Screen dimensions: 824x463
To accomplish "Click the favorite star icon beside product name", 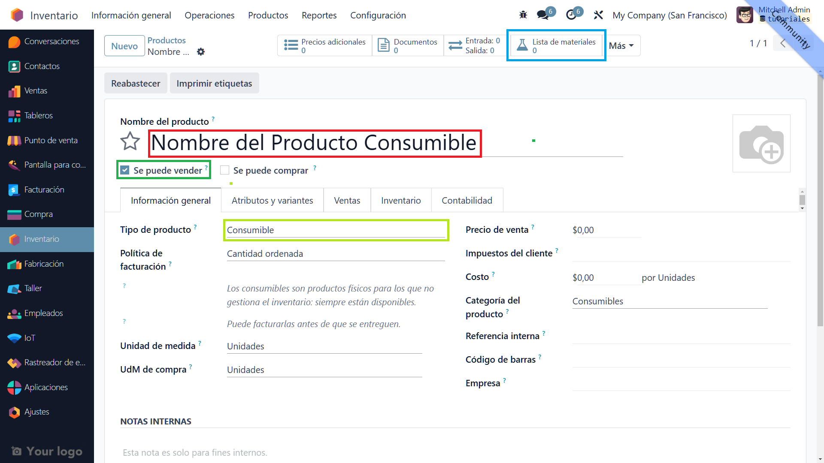I will click(x=130, y=141).
